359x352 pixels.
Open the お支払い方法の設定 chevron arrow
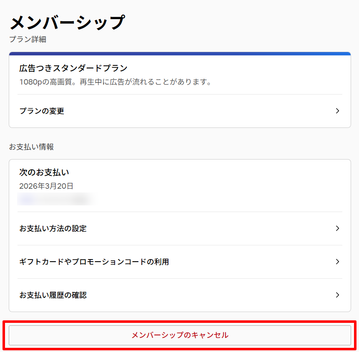337,228
